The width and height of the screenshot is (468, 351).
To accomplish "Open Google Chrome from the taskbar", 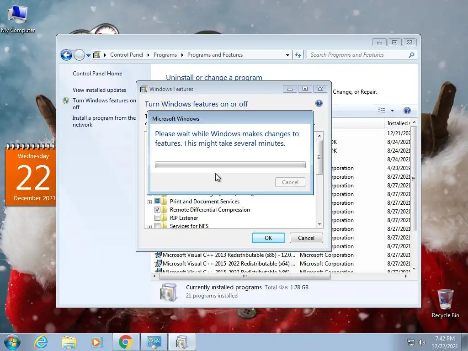I will pyautogui.click(x=125, y=342).
